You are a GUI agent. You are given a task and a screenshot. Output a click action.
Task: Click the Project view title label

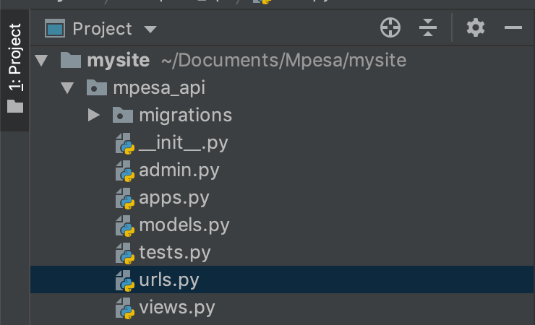point(103,29)
